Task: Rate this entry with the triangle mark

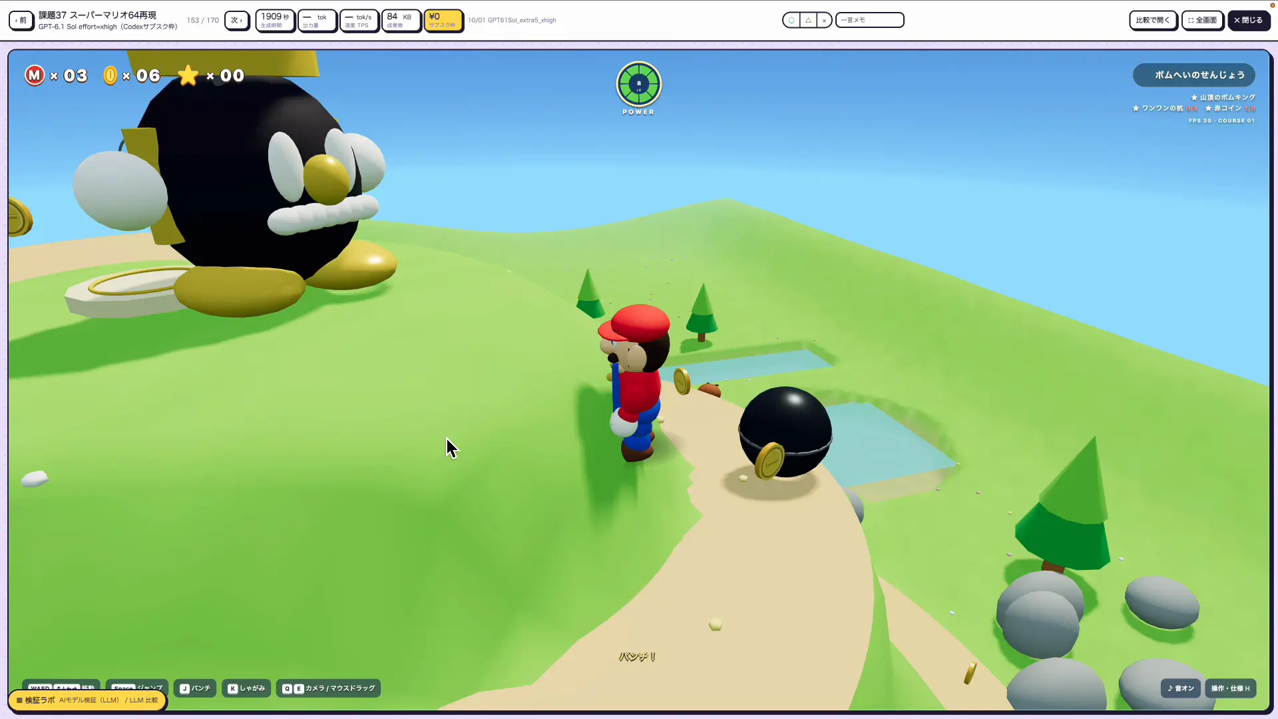Action: pos(808,20)
